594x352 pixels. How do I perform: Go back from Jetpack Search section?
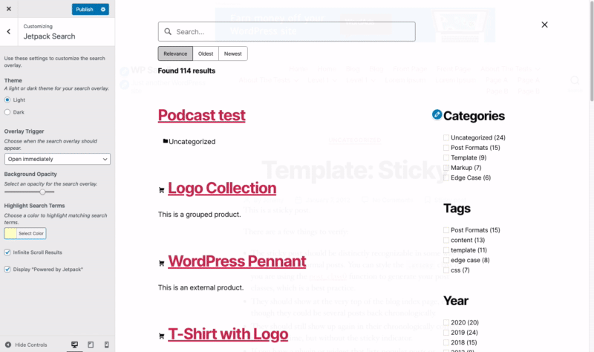point(9,32)
